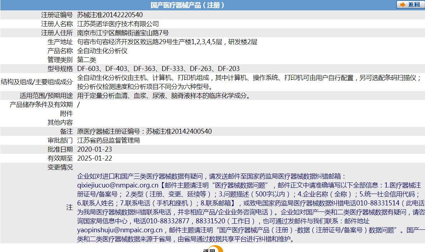
Task: Click product name 全自动生化分析仪 value
Action: click(x=103, y=51)
